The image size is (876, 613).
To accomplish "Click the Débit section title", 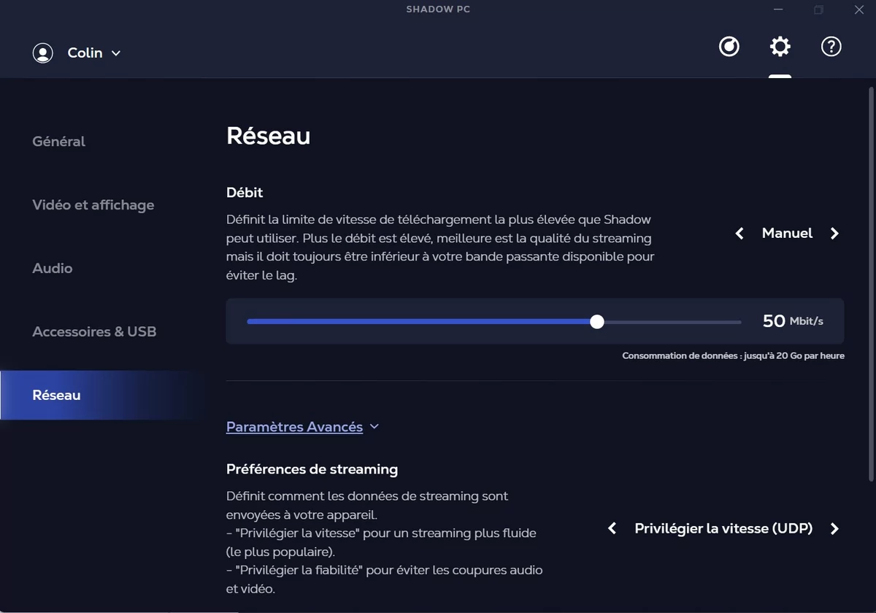I will [245, 193].
